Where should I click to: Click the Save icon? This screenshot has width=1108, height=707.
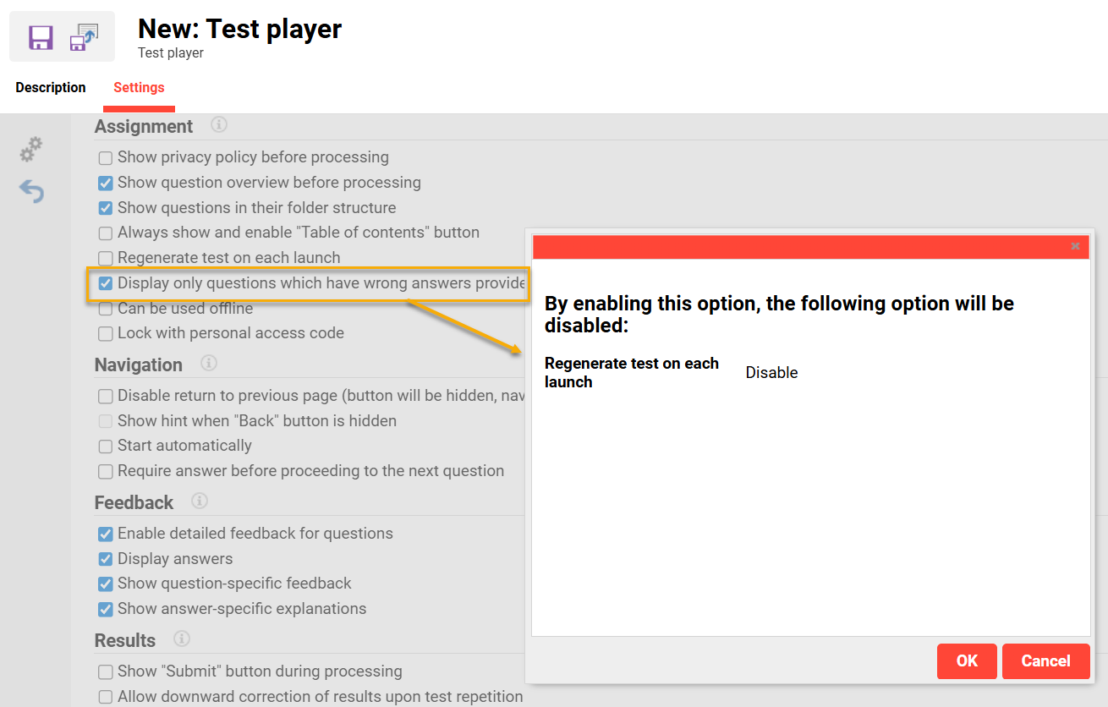point(40,36)
